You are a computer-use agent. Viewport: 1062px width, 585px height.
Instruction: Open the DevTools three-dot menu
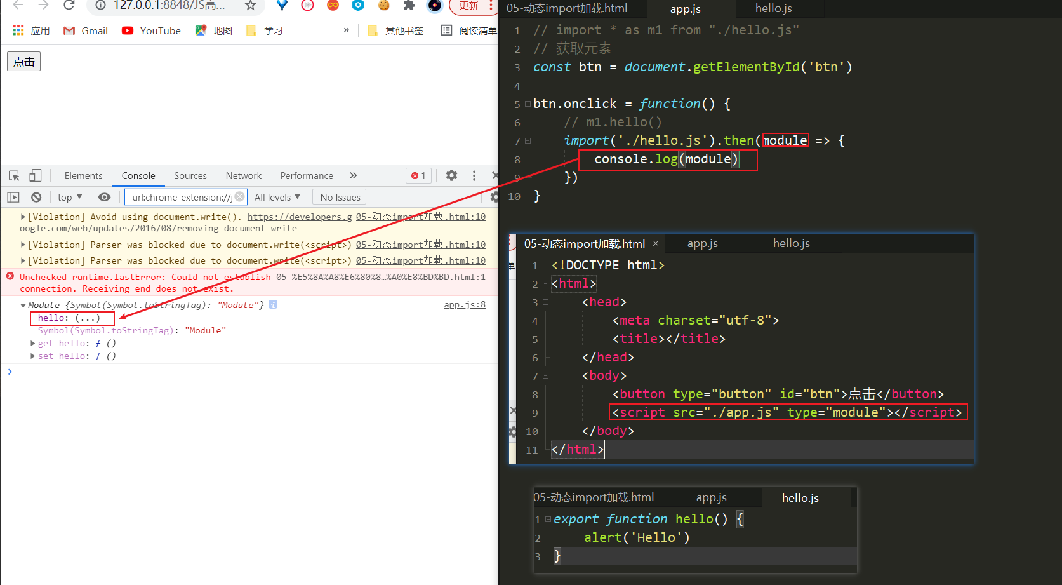click(x=474, y=175)
